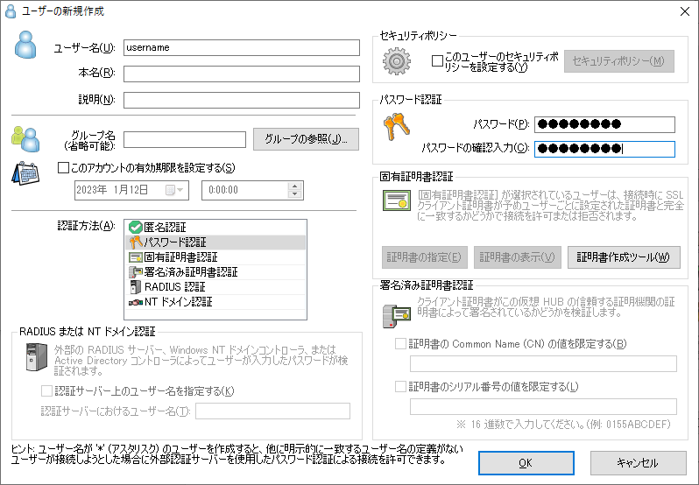Click the セキュリティポリシー(M) button
699x485 pixels.
[x=618, y=61]
